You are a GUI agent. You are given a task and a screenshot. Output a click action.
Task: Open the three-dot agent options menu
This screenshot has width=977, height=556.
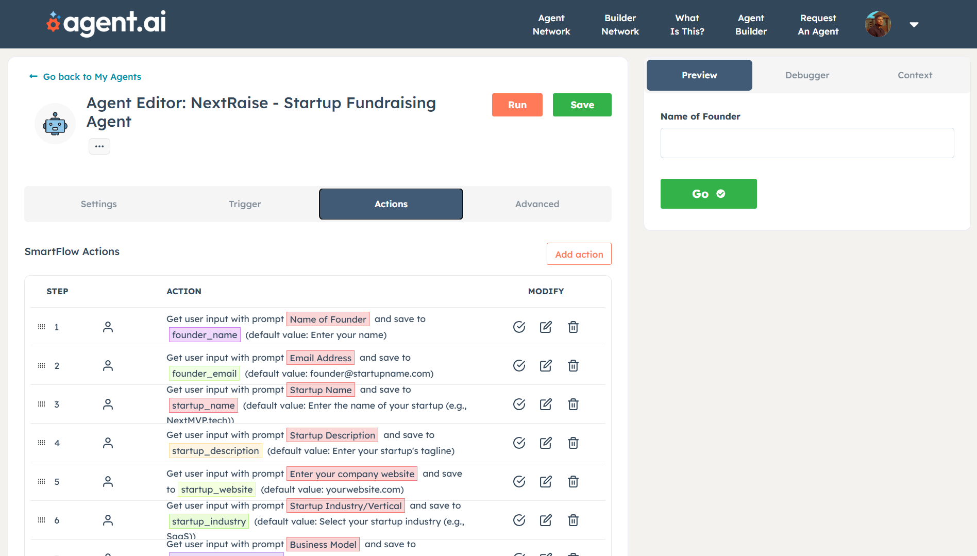pyautogui.click(x=99, y=146)
